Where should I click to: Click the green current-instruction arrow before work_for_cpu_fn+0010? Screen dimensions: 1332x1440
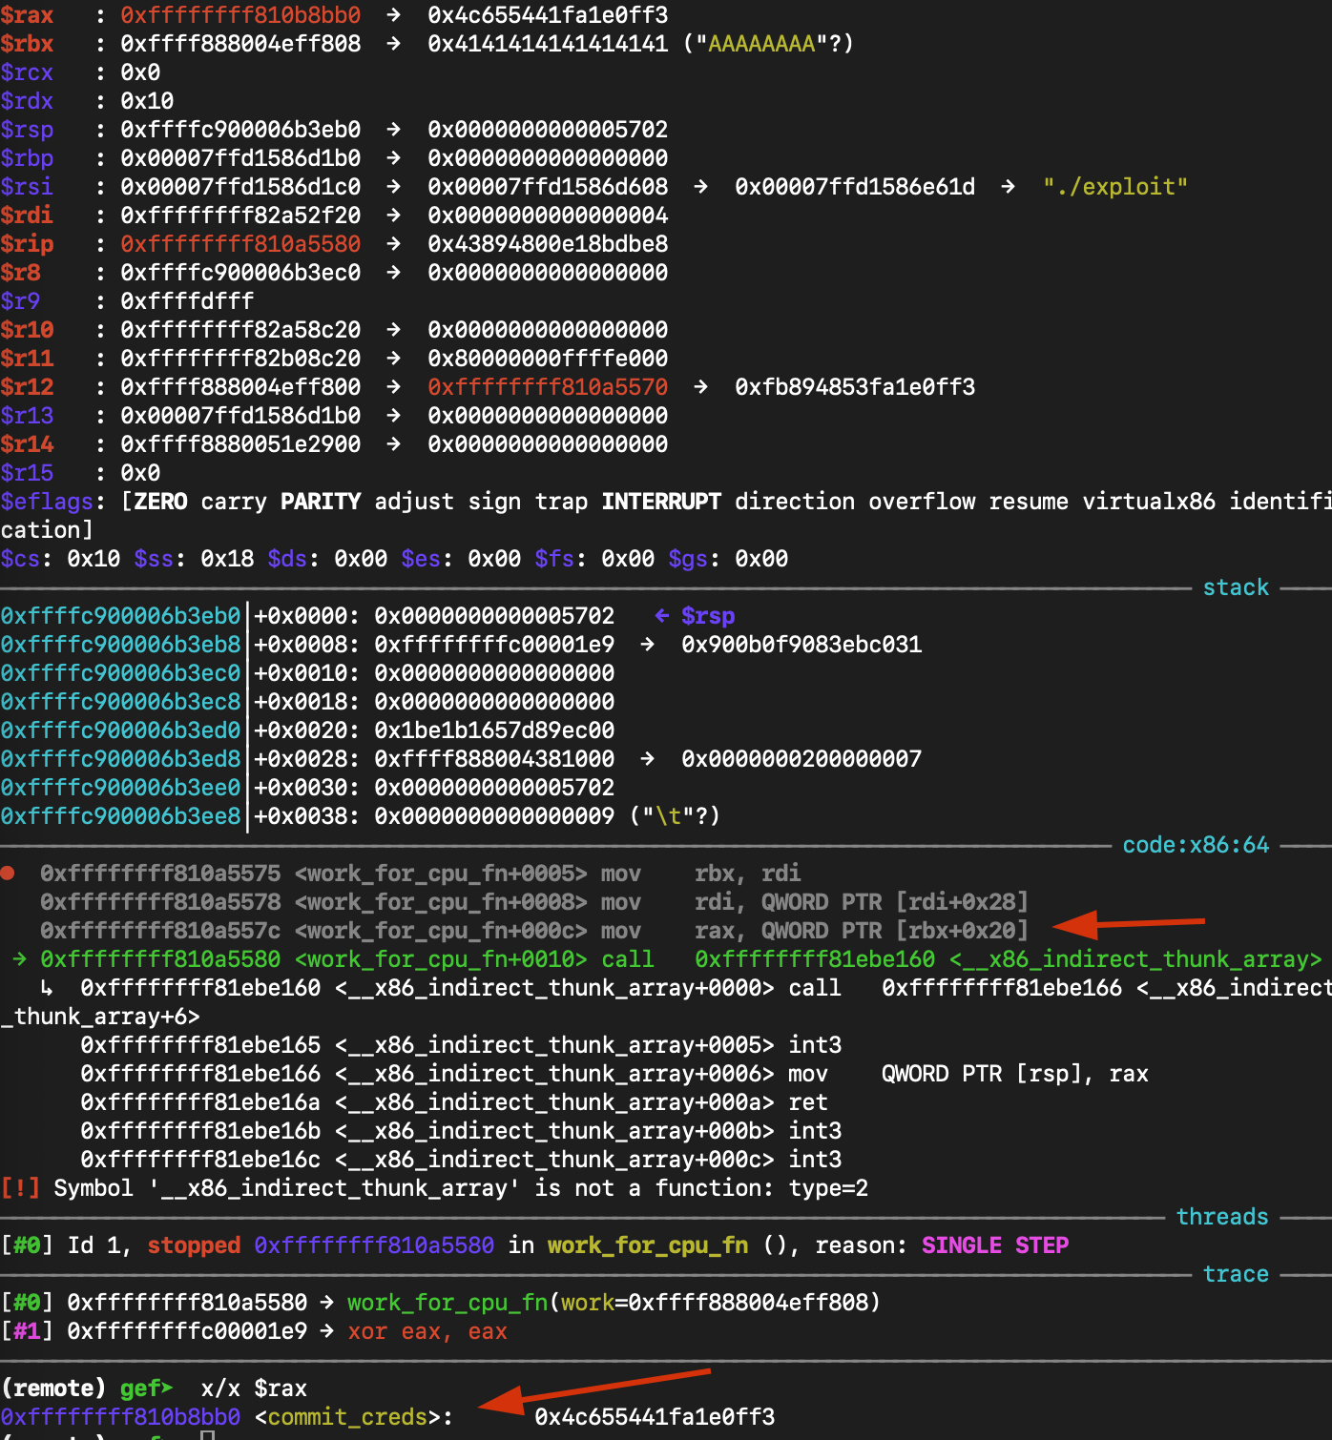click(x=20, y=959)
